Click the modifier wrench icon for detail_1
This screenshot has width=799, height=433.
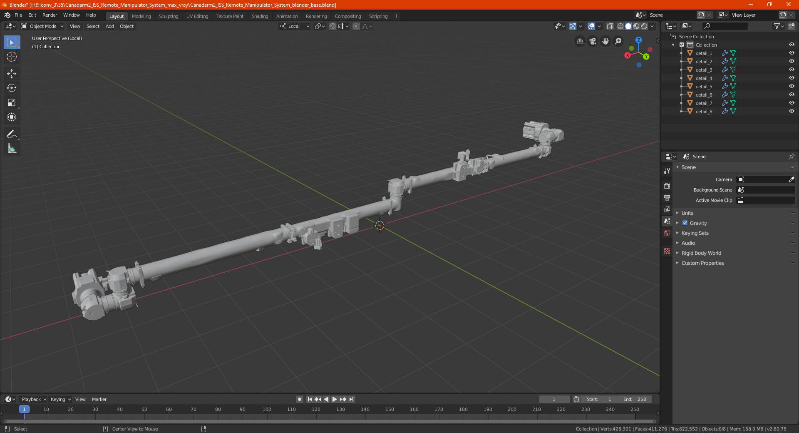(725, 53)
